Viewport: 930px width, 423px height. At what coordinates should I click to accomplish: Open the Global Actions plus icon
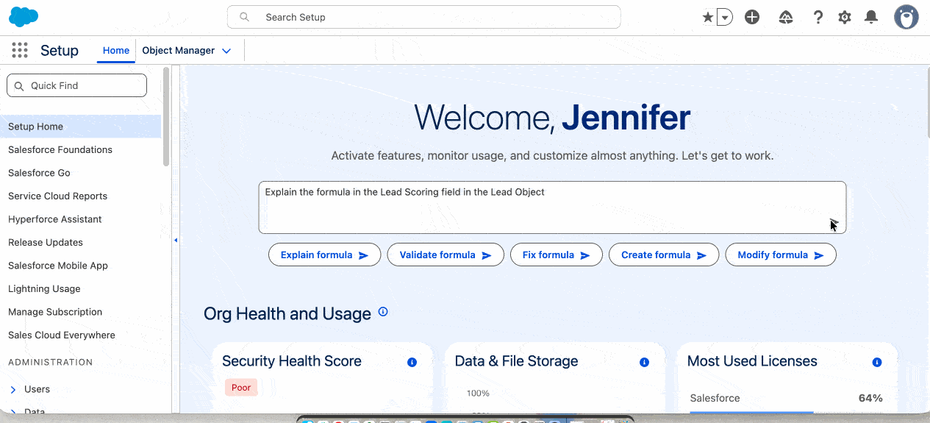click(751, 17)
